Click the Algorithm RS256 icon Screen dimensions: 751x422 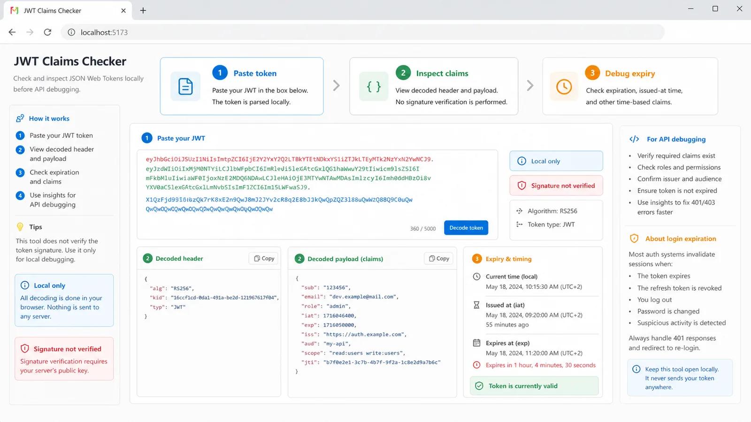(x=519, y=211)
